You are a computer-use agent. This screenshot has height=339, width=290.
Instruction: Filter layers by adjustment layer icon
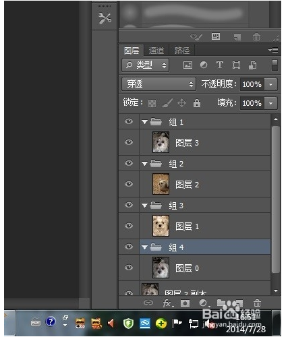tap(204, 65)
